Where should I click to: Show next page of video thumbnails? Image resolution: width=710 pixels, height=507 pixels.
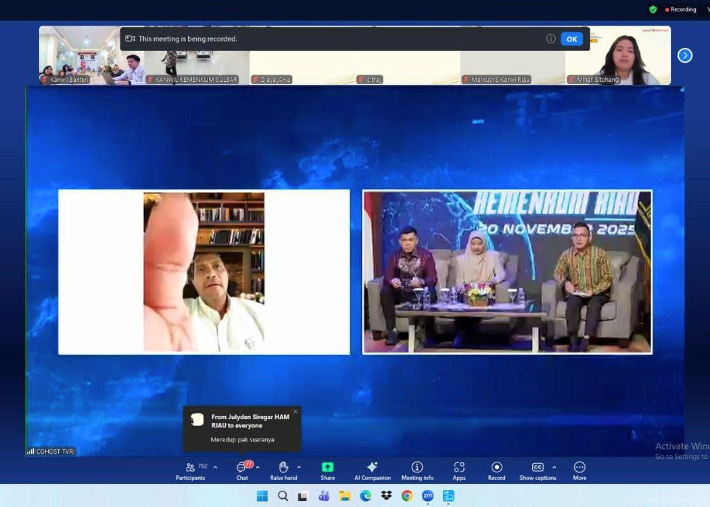coord(685,55)
